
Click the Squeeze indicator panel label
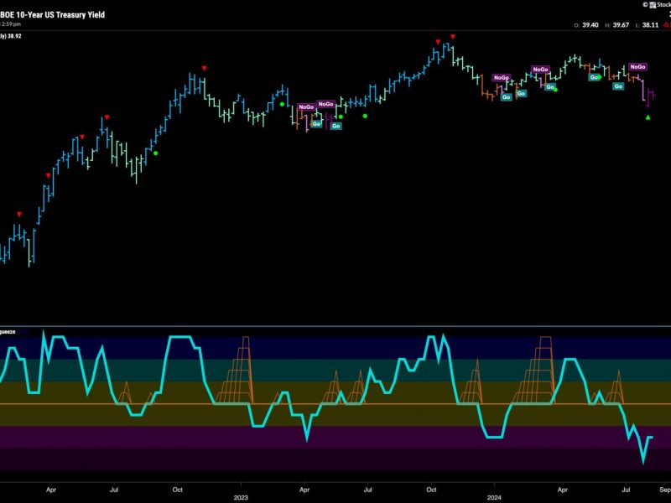pos(8,332)
